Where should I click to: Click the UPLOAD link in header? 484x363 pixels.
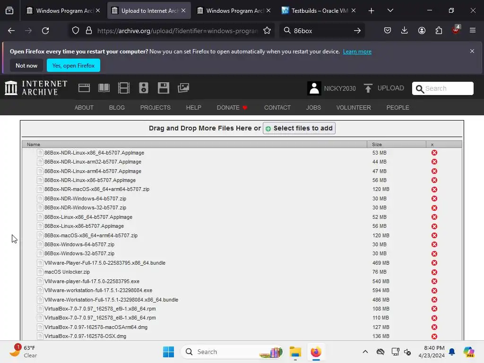(384, 88)
